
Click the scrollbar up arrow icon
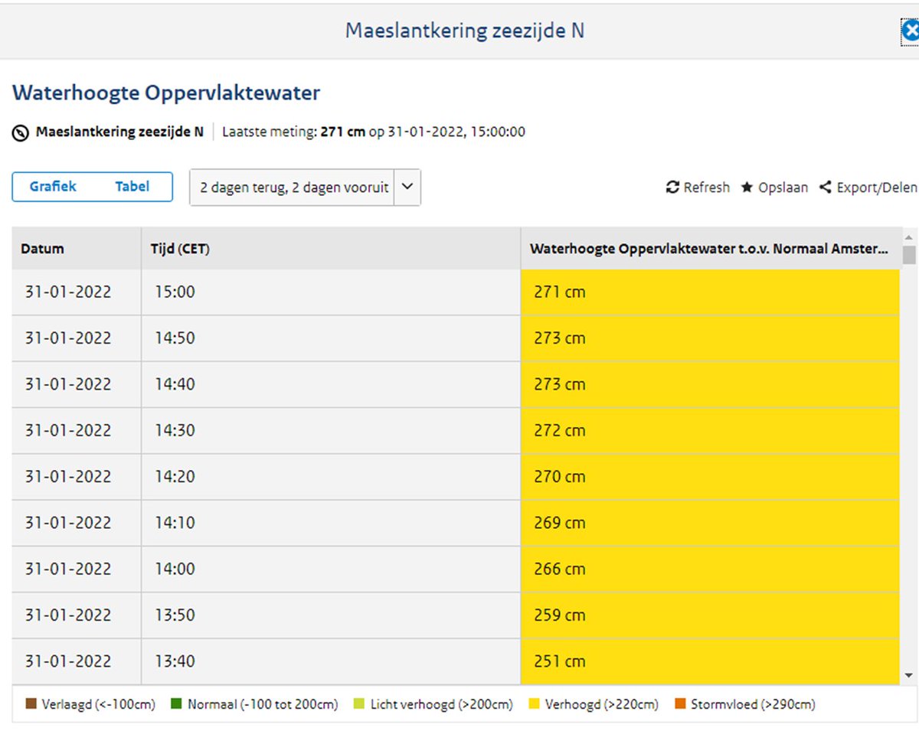908,236
